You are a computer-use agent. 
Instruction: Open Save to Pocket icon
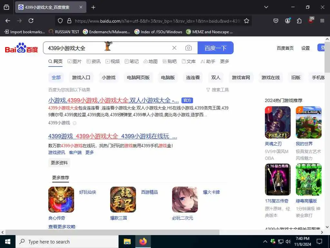276,21
